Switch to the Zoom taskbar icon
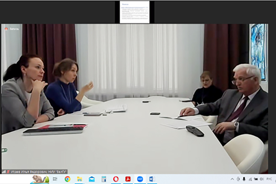 click(x=140, y=179)
